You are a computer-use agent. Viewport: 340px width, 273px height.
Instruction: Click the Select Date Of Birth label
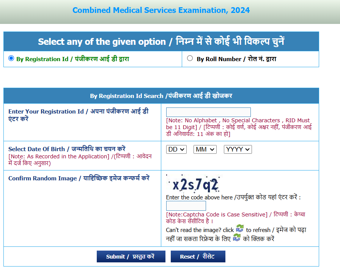coord(66,149)
